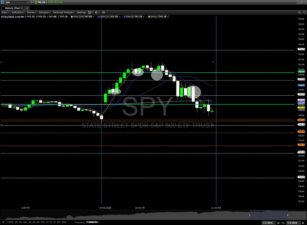Viewport: 307px width, 225px height.
Task: Click the 748.07 price level label
Action: click(x=301, y=94)
